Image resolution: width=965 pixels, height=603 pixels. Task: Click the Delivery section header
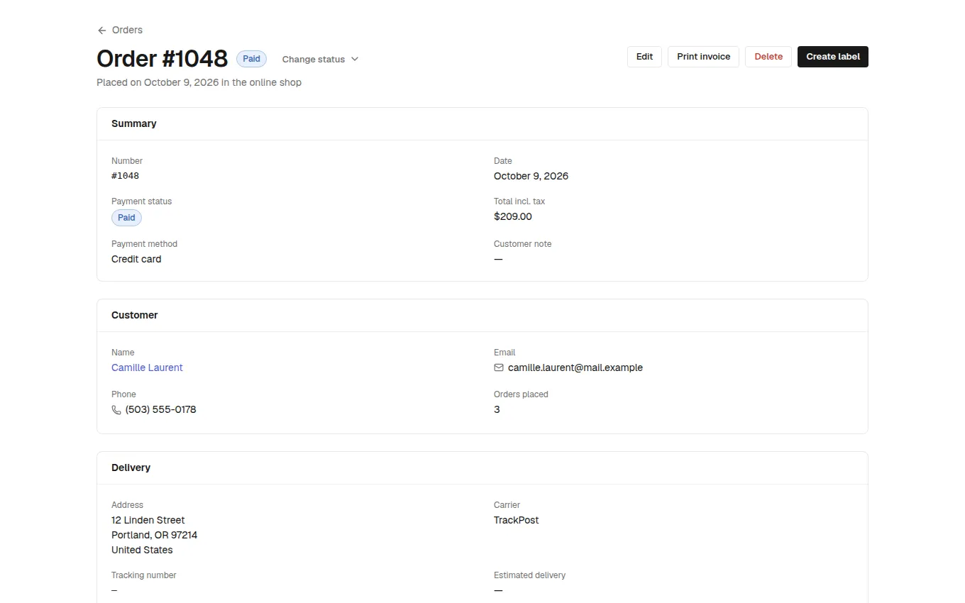tap(131, 468)
